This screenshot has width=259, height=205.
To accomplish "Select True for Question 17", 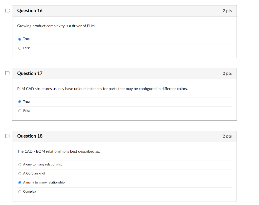I will (x=20, y=102).
